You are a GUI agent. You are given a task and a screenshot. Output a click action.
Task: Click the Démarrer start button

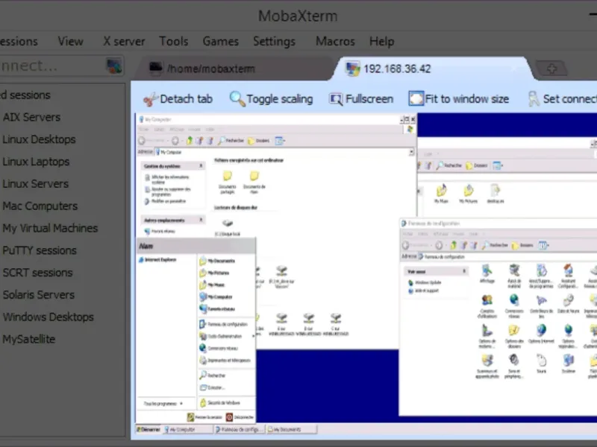pos(149,430)
